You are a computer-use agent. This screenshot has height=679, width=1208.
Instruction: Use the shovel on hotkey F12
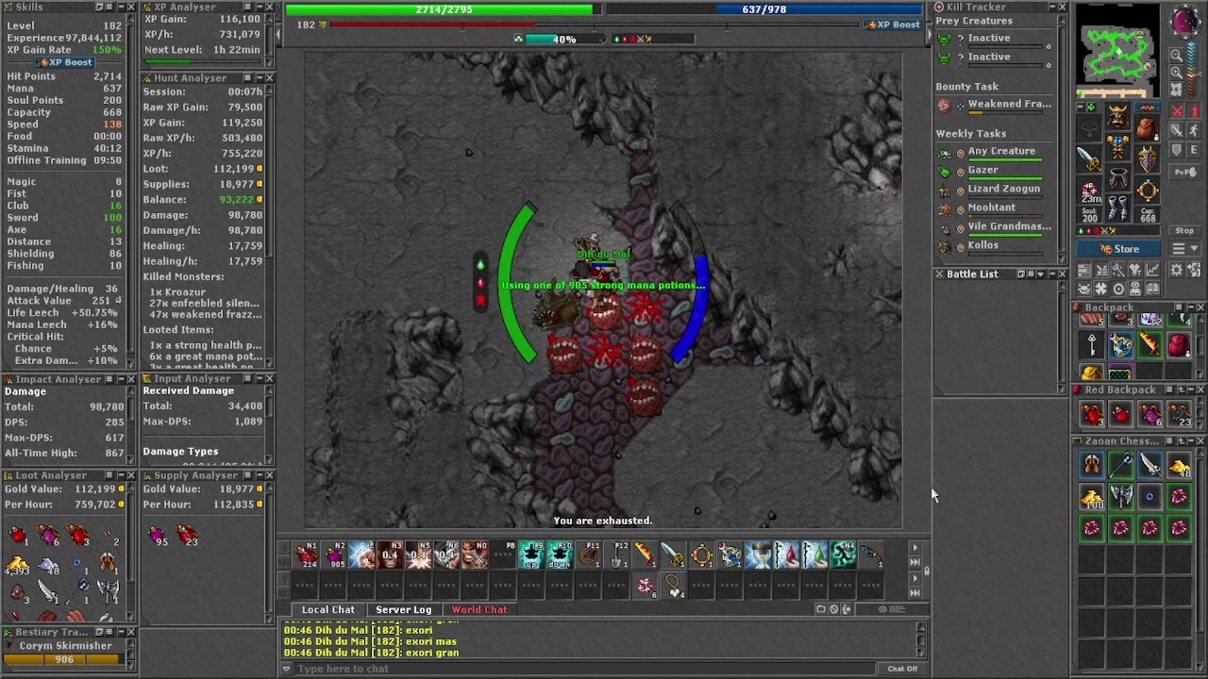(x=616, y=555)
